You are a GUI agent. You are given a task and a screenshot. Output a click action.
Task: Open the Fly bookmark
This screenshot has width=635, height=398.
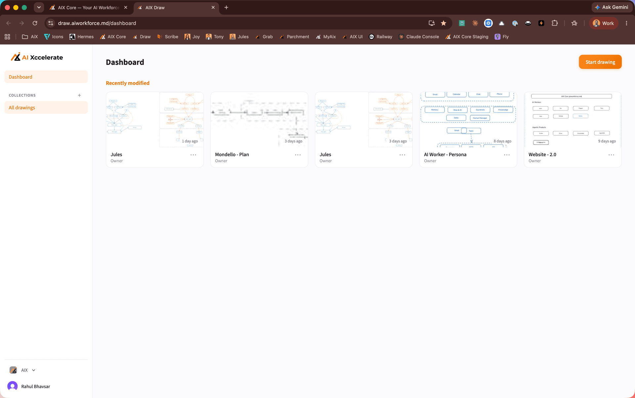point(502,37)
